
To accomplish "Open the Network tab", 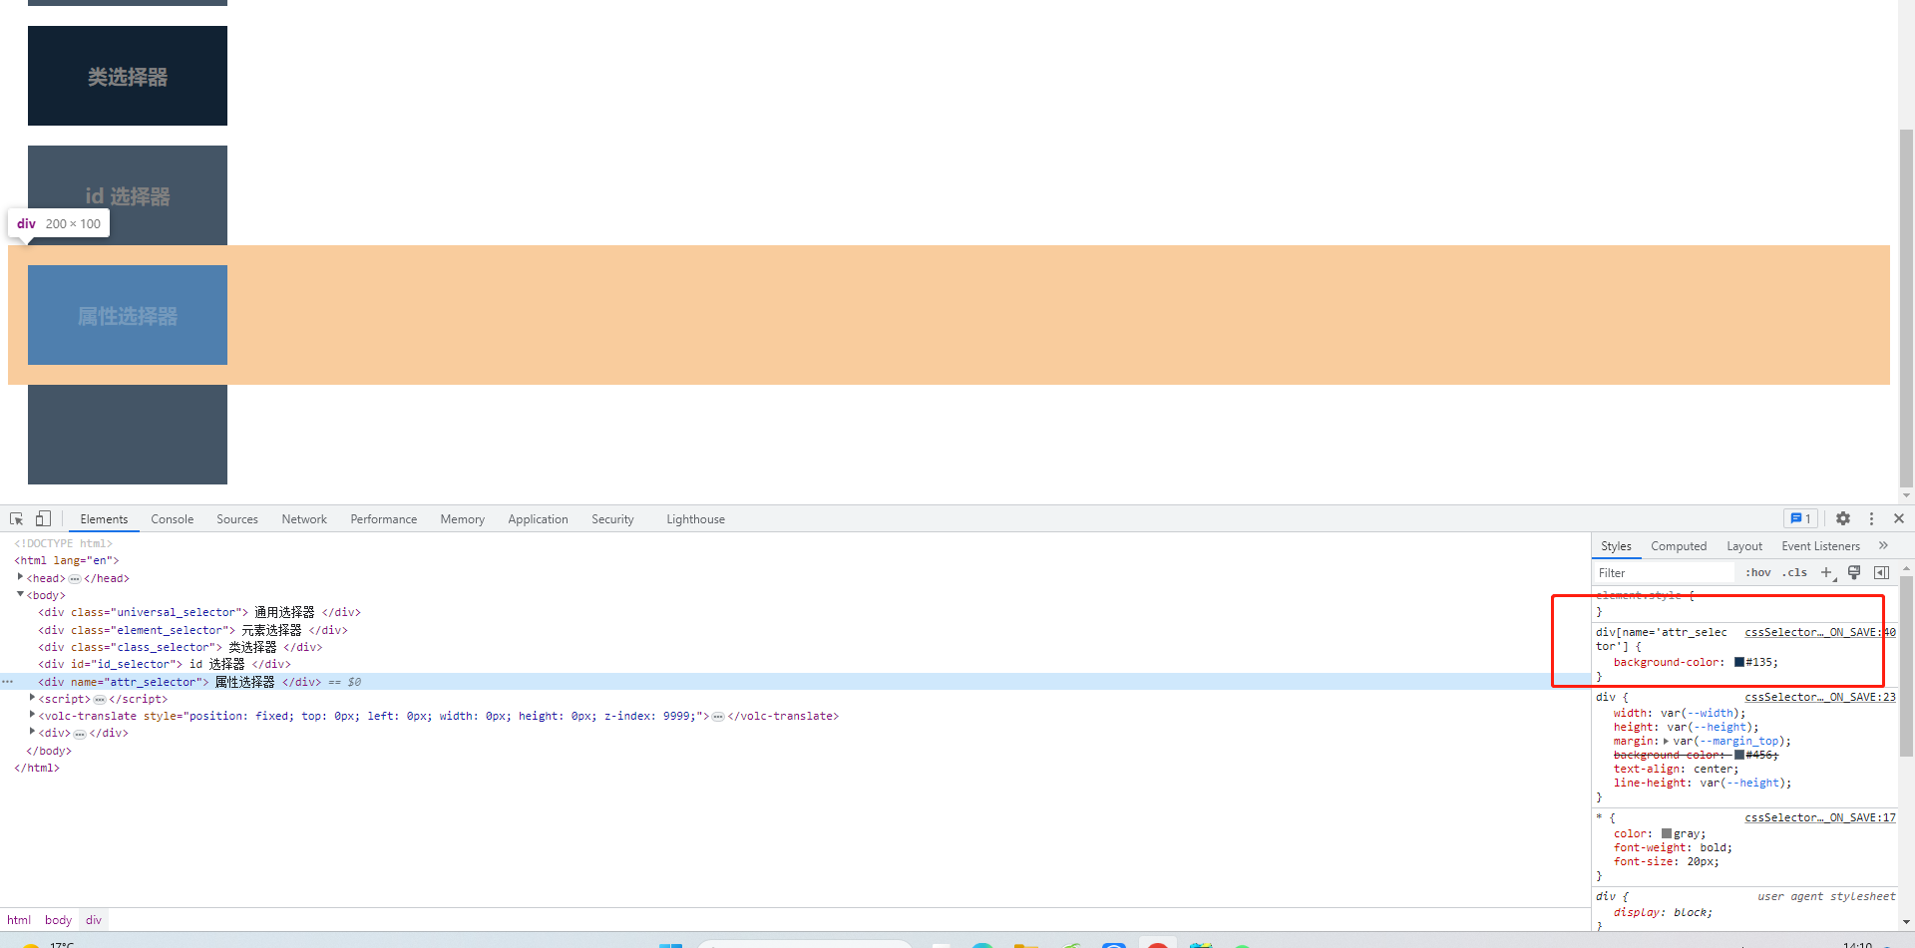I will click(304, 518).
